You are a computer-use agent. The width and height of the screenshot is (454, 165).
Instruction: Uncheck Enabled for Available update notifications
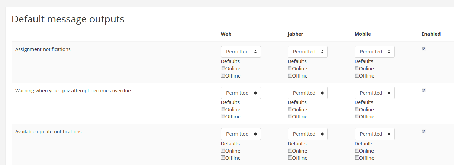tap(424, 131)
